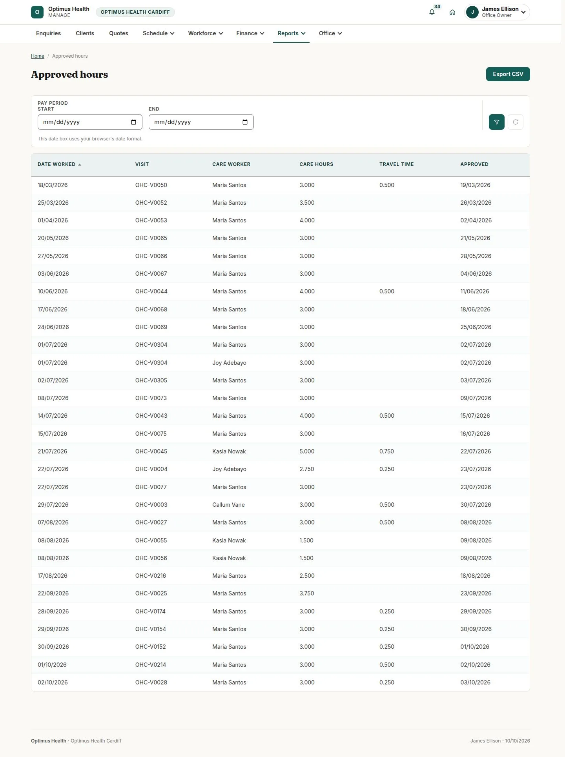This screenshot has height=757, width=565.
Task: Go to Enquiries
Action: 48,33
